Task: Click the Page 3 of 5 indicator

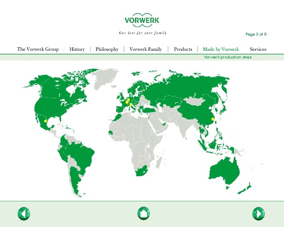Action: click(256, 34)
